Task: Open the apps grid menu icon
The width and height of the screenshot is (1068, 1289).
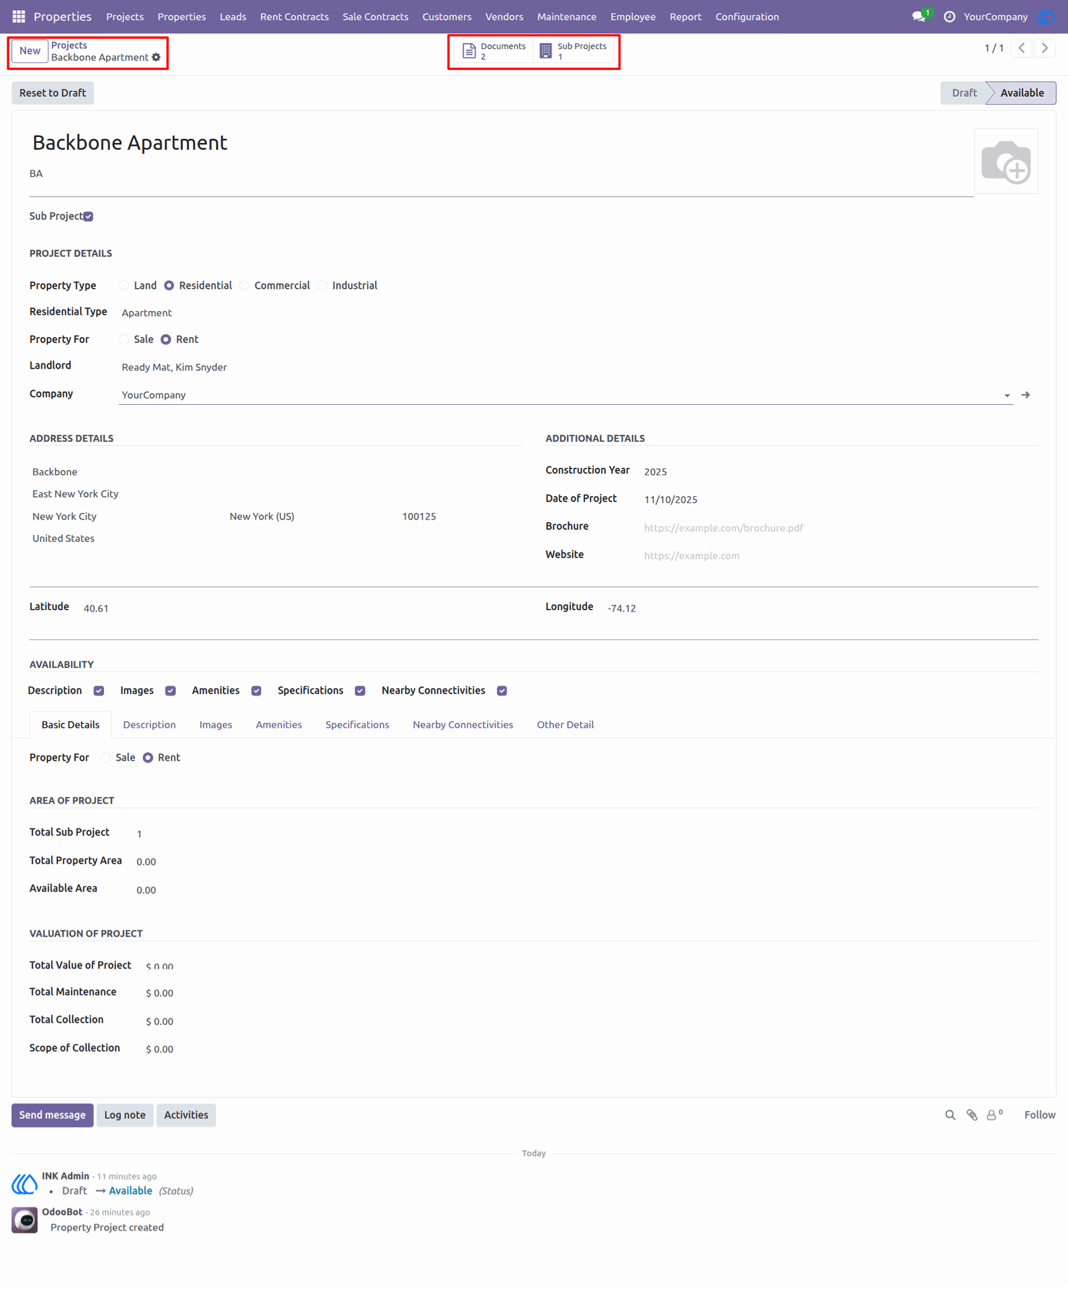Action: coord(19,16)
